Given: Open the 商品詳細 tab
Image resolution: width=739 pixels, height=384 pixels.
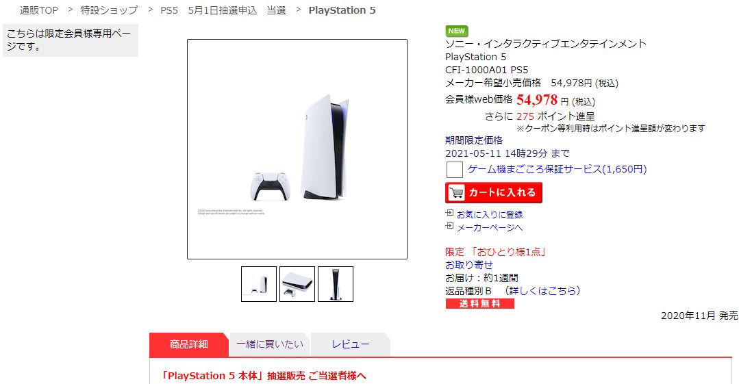Looking at the screenshot, I should 188,344.
